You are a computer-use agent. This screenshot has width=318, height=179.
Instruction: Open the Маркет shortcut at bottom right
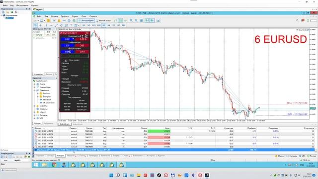coord(280,156)
